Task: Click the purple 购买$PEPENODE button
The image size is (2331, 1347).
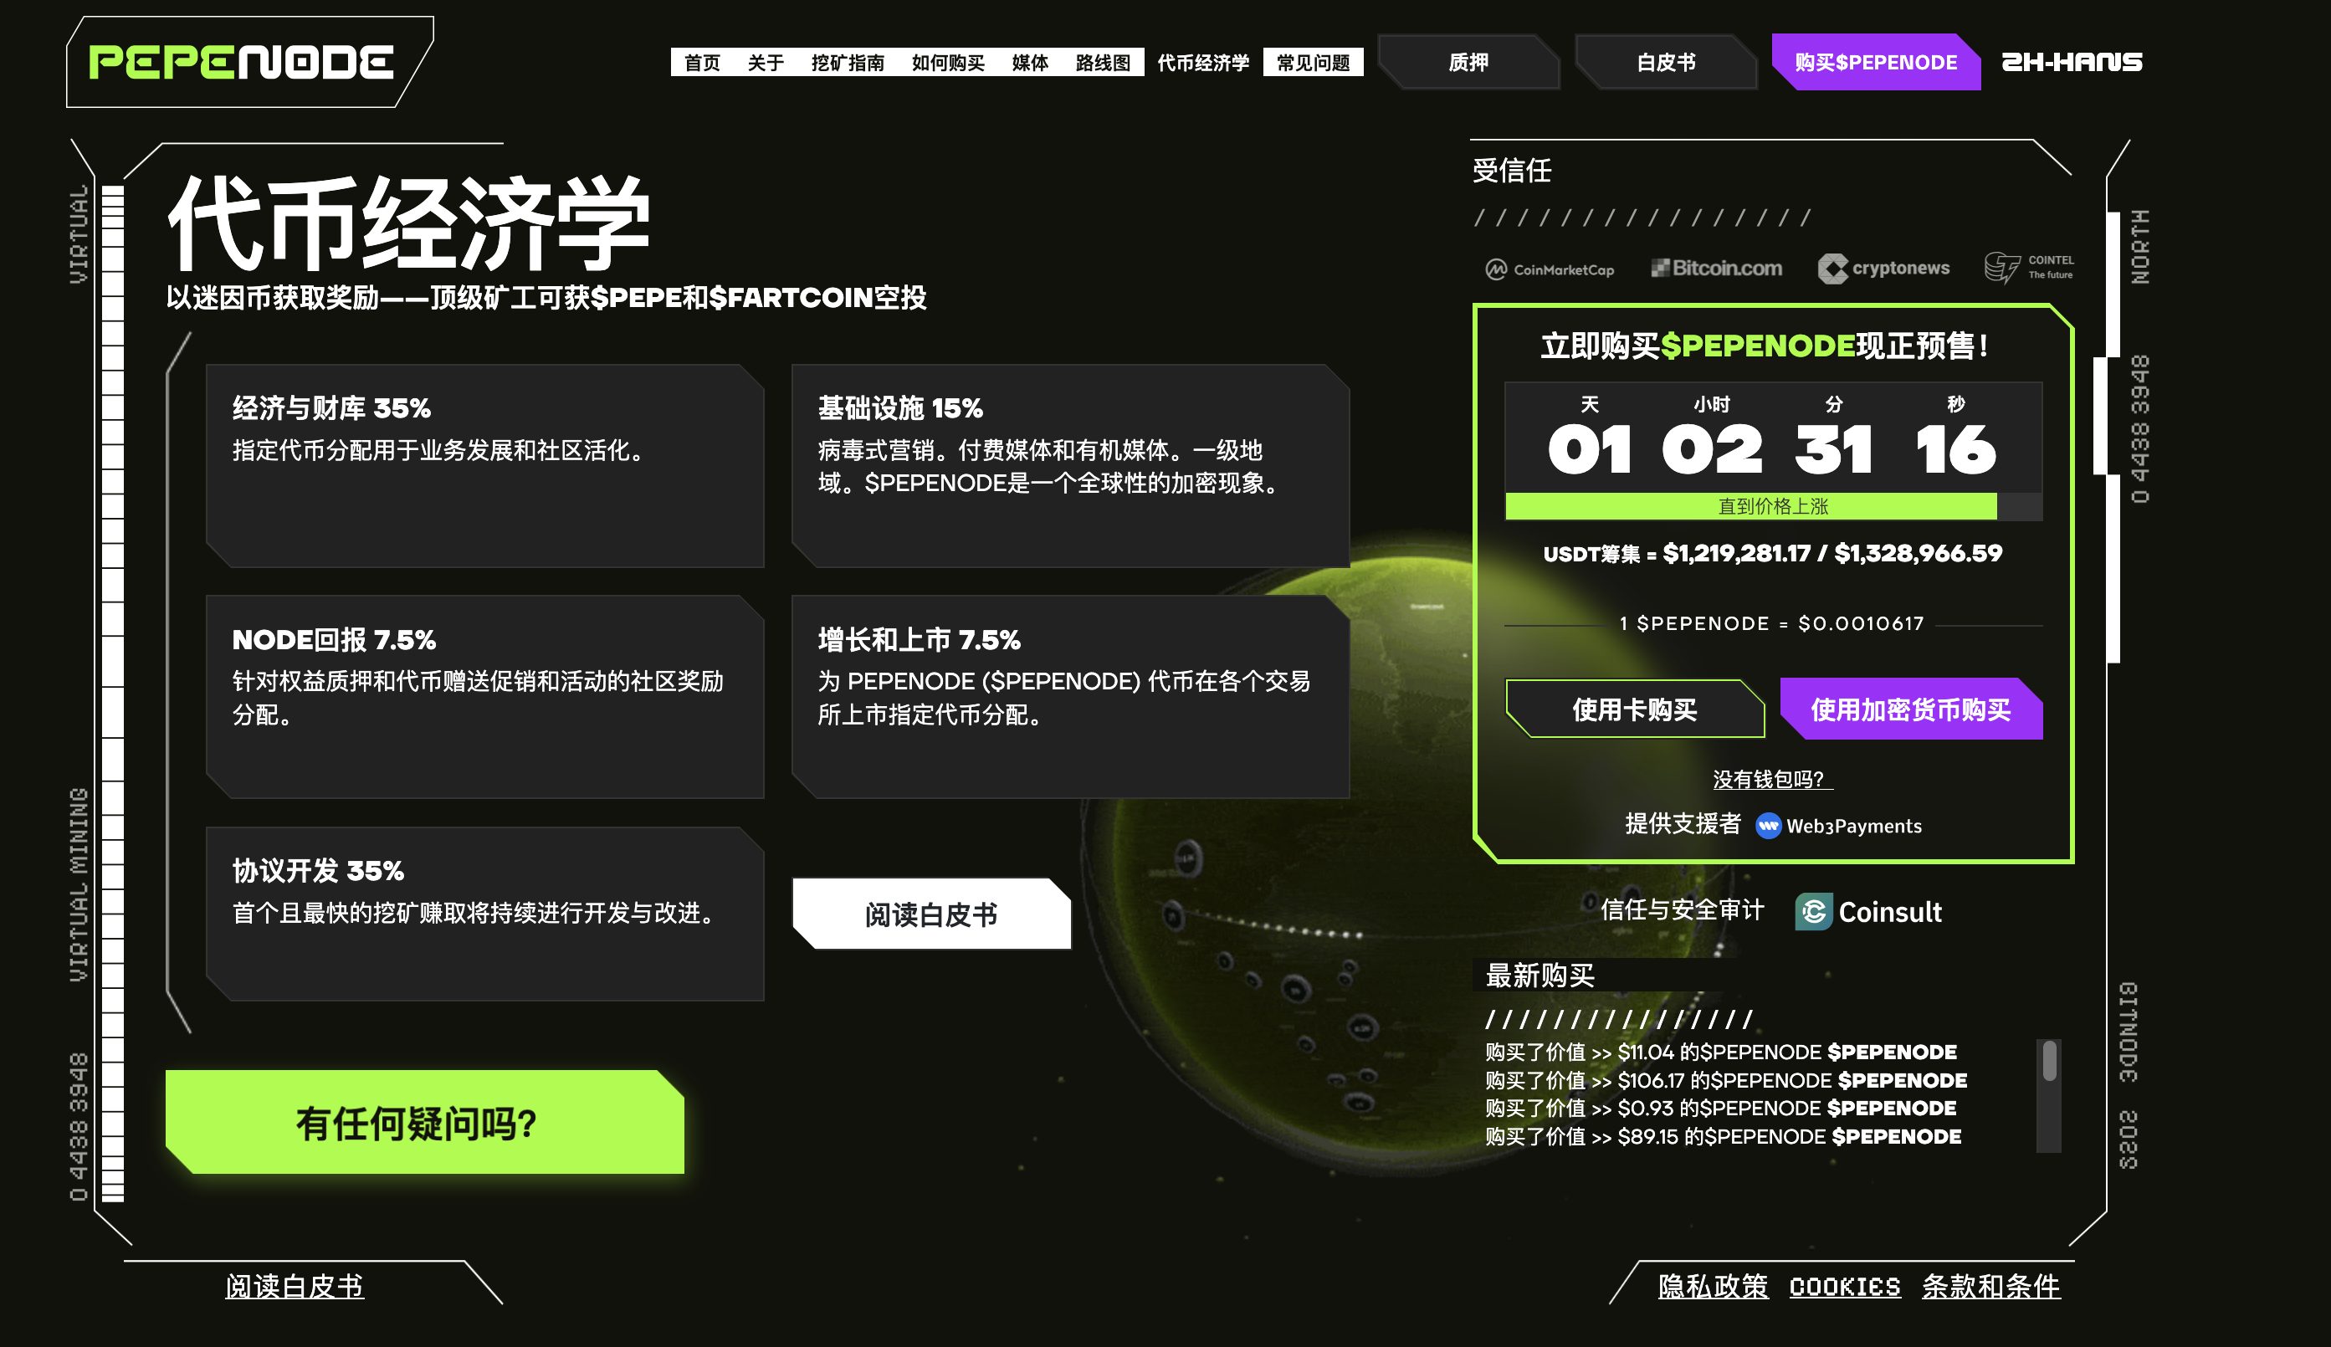Action: click(x=1875, y=62)
